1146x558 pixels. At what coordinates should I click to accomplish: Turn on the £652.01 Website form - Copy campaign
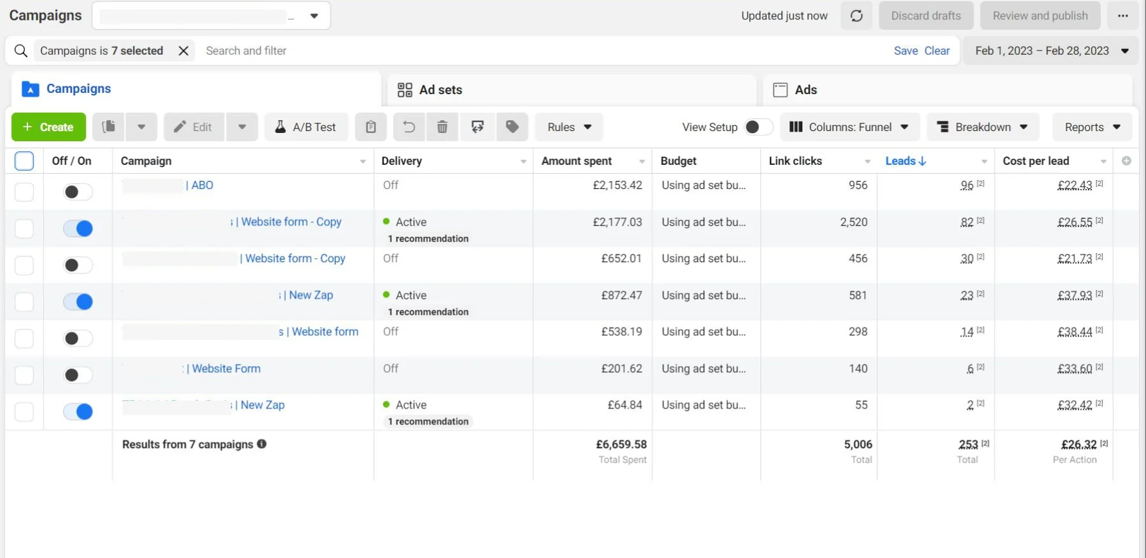tap(78, 265)
